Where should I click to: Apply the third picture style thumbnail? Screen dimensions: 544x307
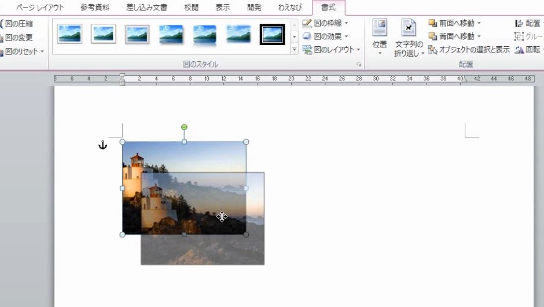click(x=137, y=34)
